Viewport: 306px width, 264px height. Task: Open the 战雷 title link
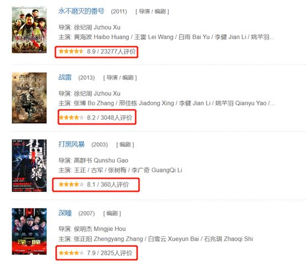click(x=65, y=77)
